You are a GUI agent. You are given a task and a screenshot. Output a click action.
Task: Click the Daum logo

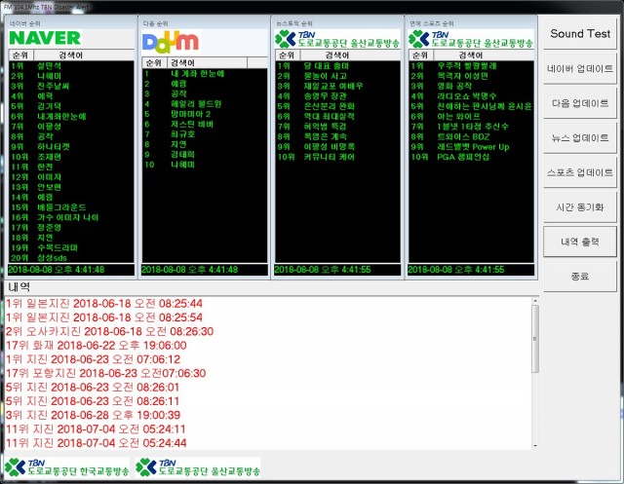(171, 41)
